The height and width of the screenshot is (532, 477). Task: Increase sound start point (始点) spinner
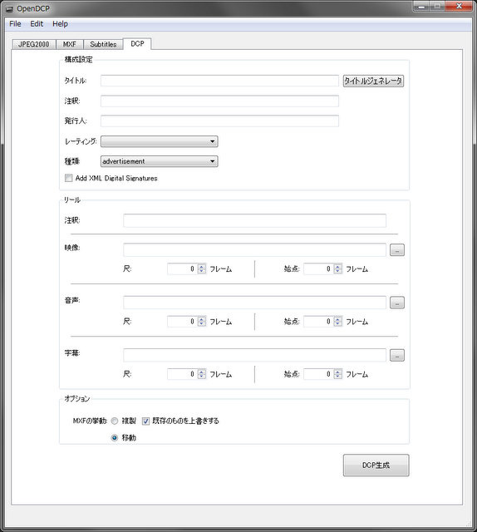(x=338, y=319)
